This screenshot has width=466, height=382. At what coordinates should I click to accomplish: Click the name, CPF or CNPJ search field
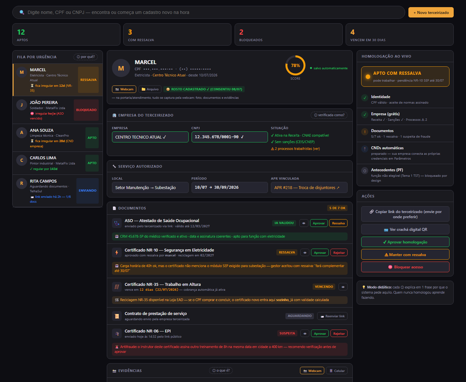coord(209,12)
